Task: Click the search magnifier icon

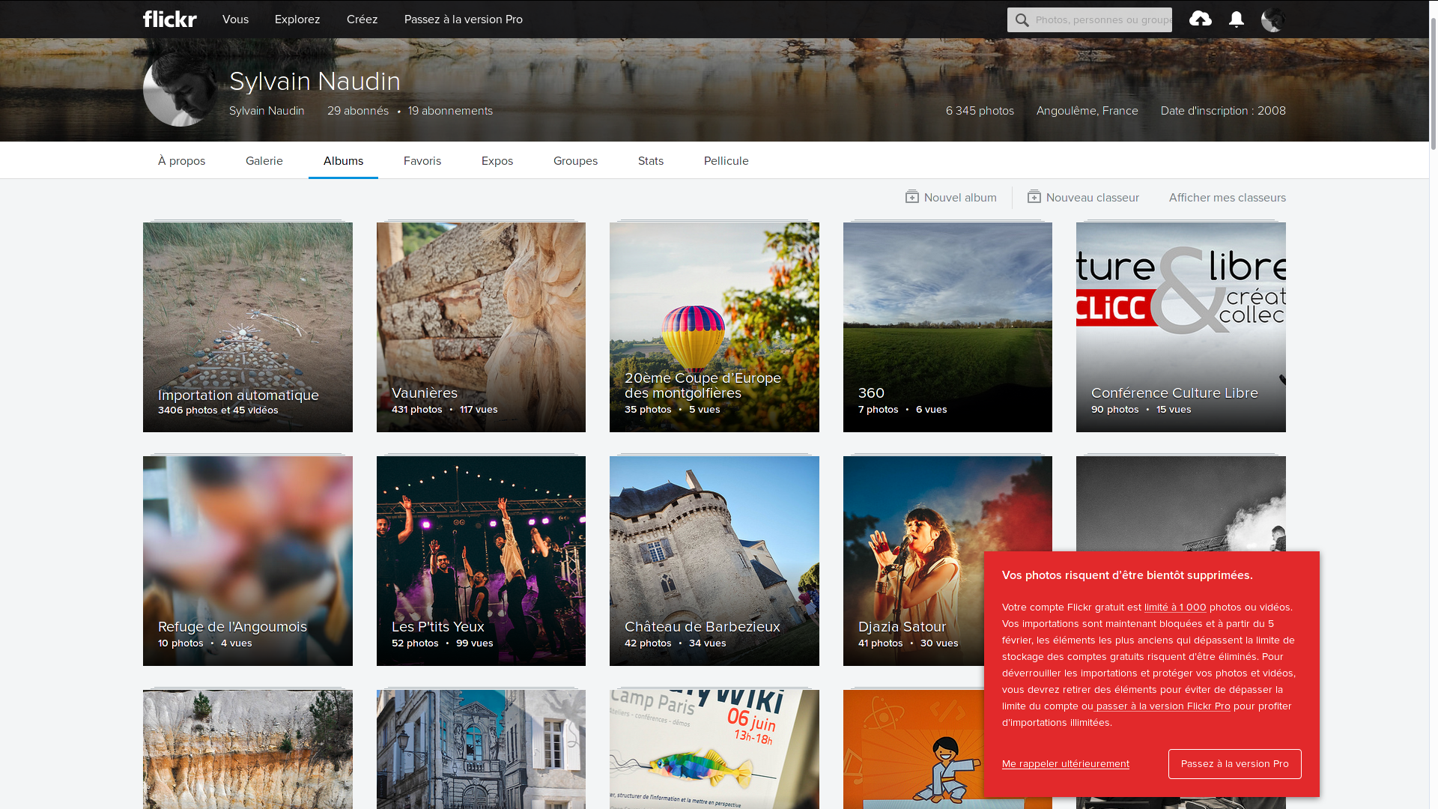Action: click(1022, 20)
